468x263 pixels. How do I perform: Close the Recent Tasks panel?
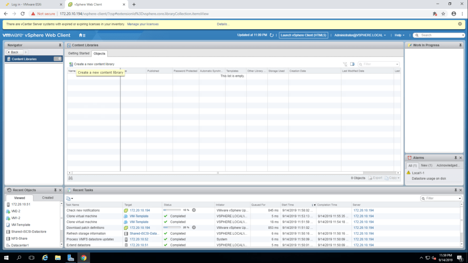click(460, 190)
